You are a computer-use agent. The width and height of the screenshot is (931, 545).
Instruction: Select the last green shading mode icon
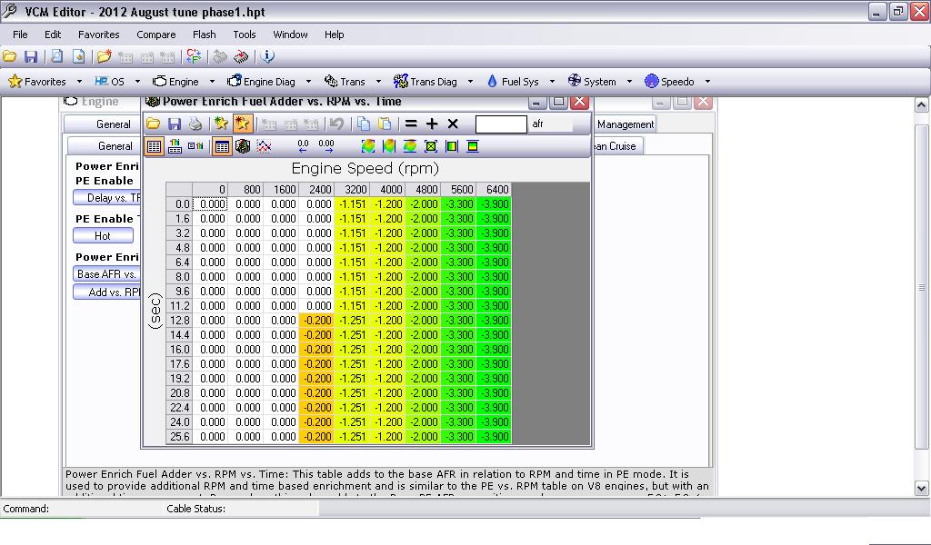[473, 146]
